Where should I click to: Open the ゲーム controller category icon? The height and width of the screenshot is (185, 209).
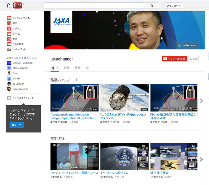pyautogui.click(x=9, y=34)
